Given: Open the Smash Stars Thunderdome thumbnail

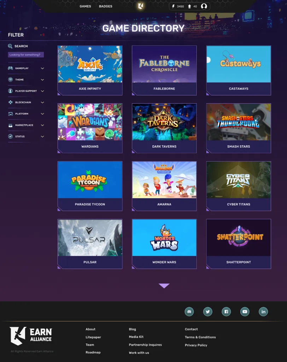Looking at the screenshot, I should [x=239, y=122].
